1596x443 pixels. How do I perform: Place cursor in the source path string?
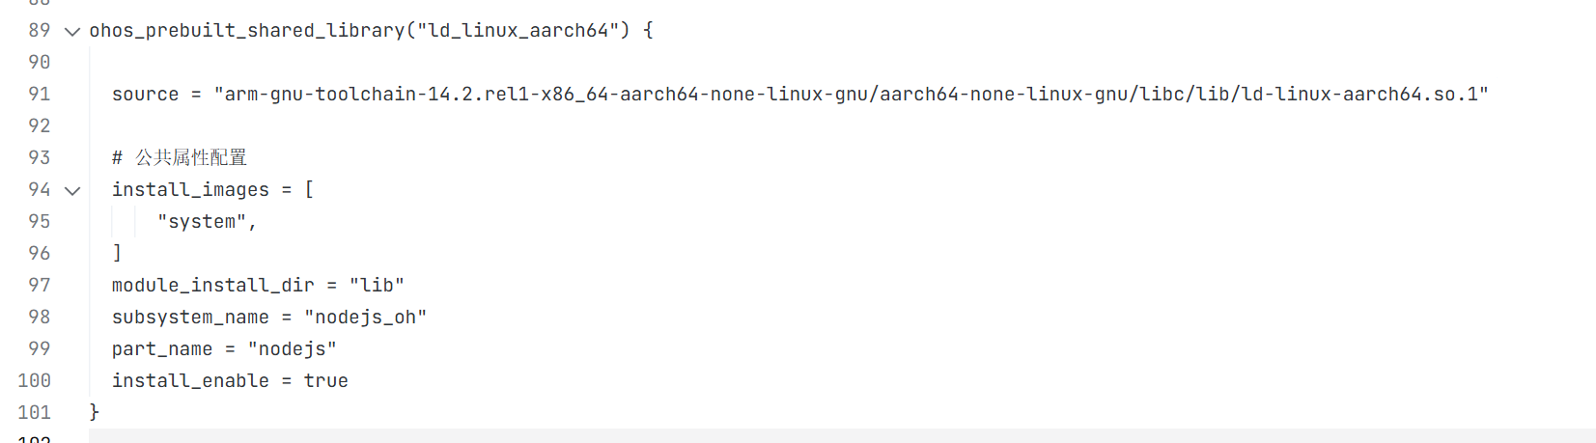click(850, 95)
